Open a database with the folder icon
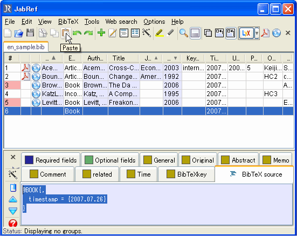The width and height of the screenshot is (297, 236). click(x=18, y=33)
